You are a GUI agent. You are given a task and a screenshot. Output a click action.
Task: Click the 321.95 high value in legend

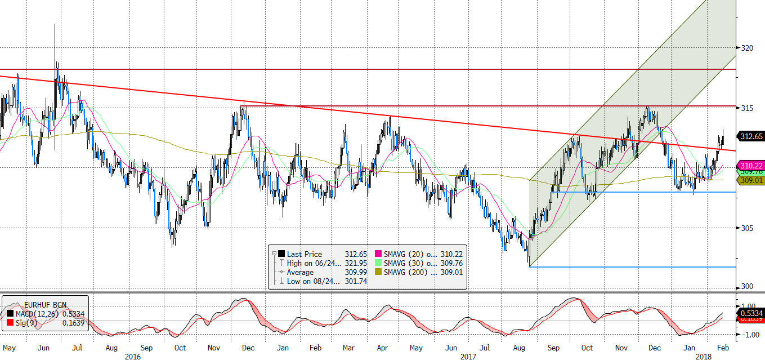pos(355,263)
